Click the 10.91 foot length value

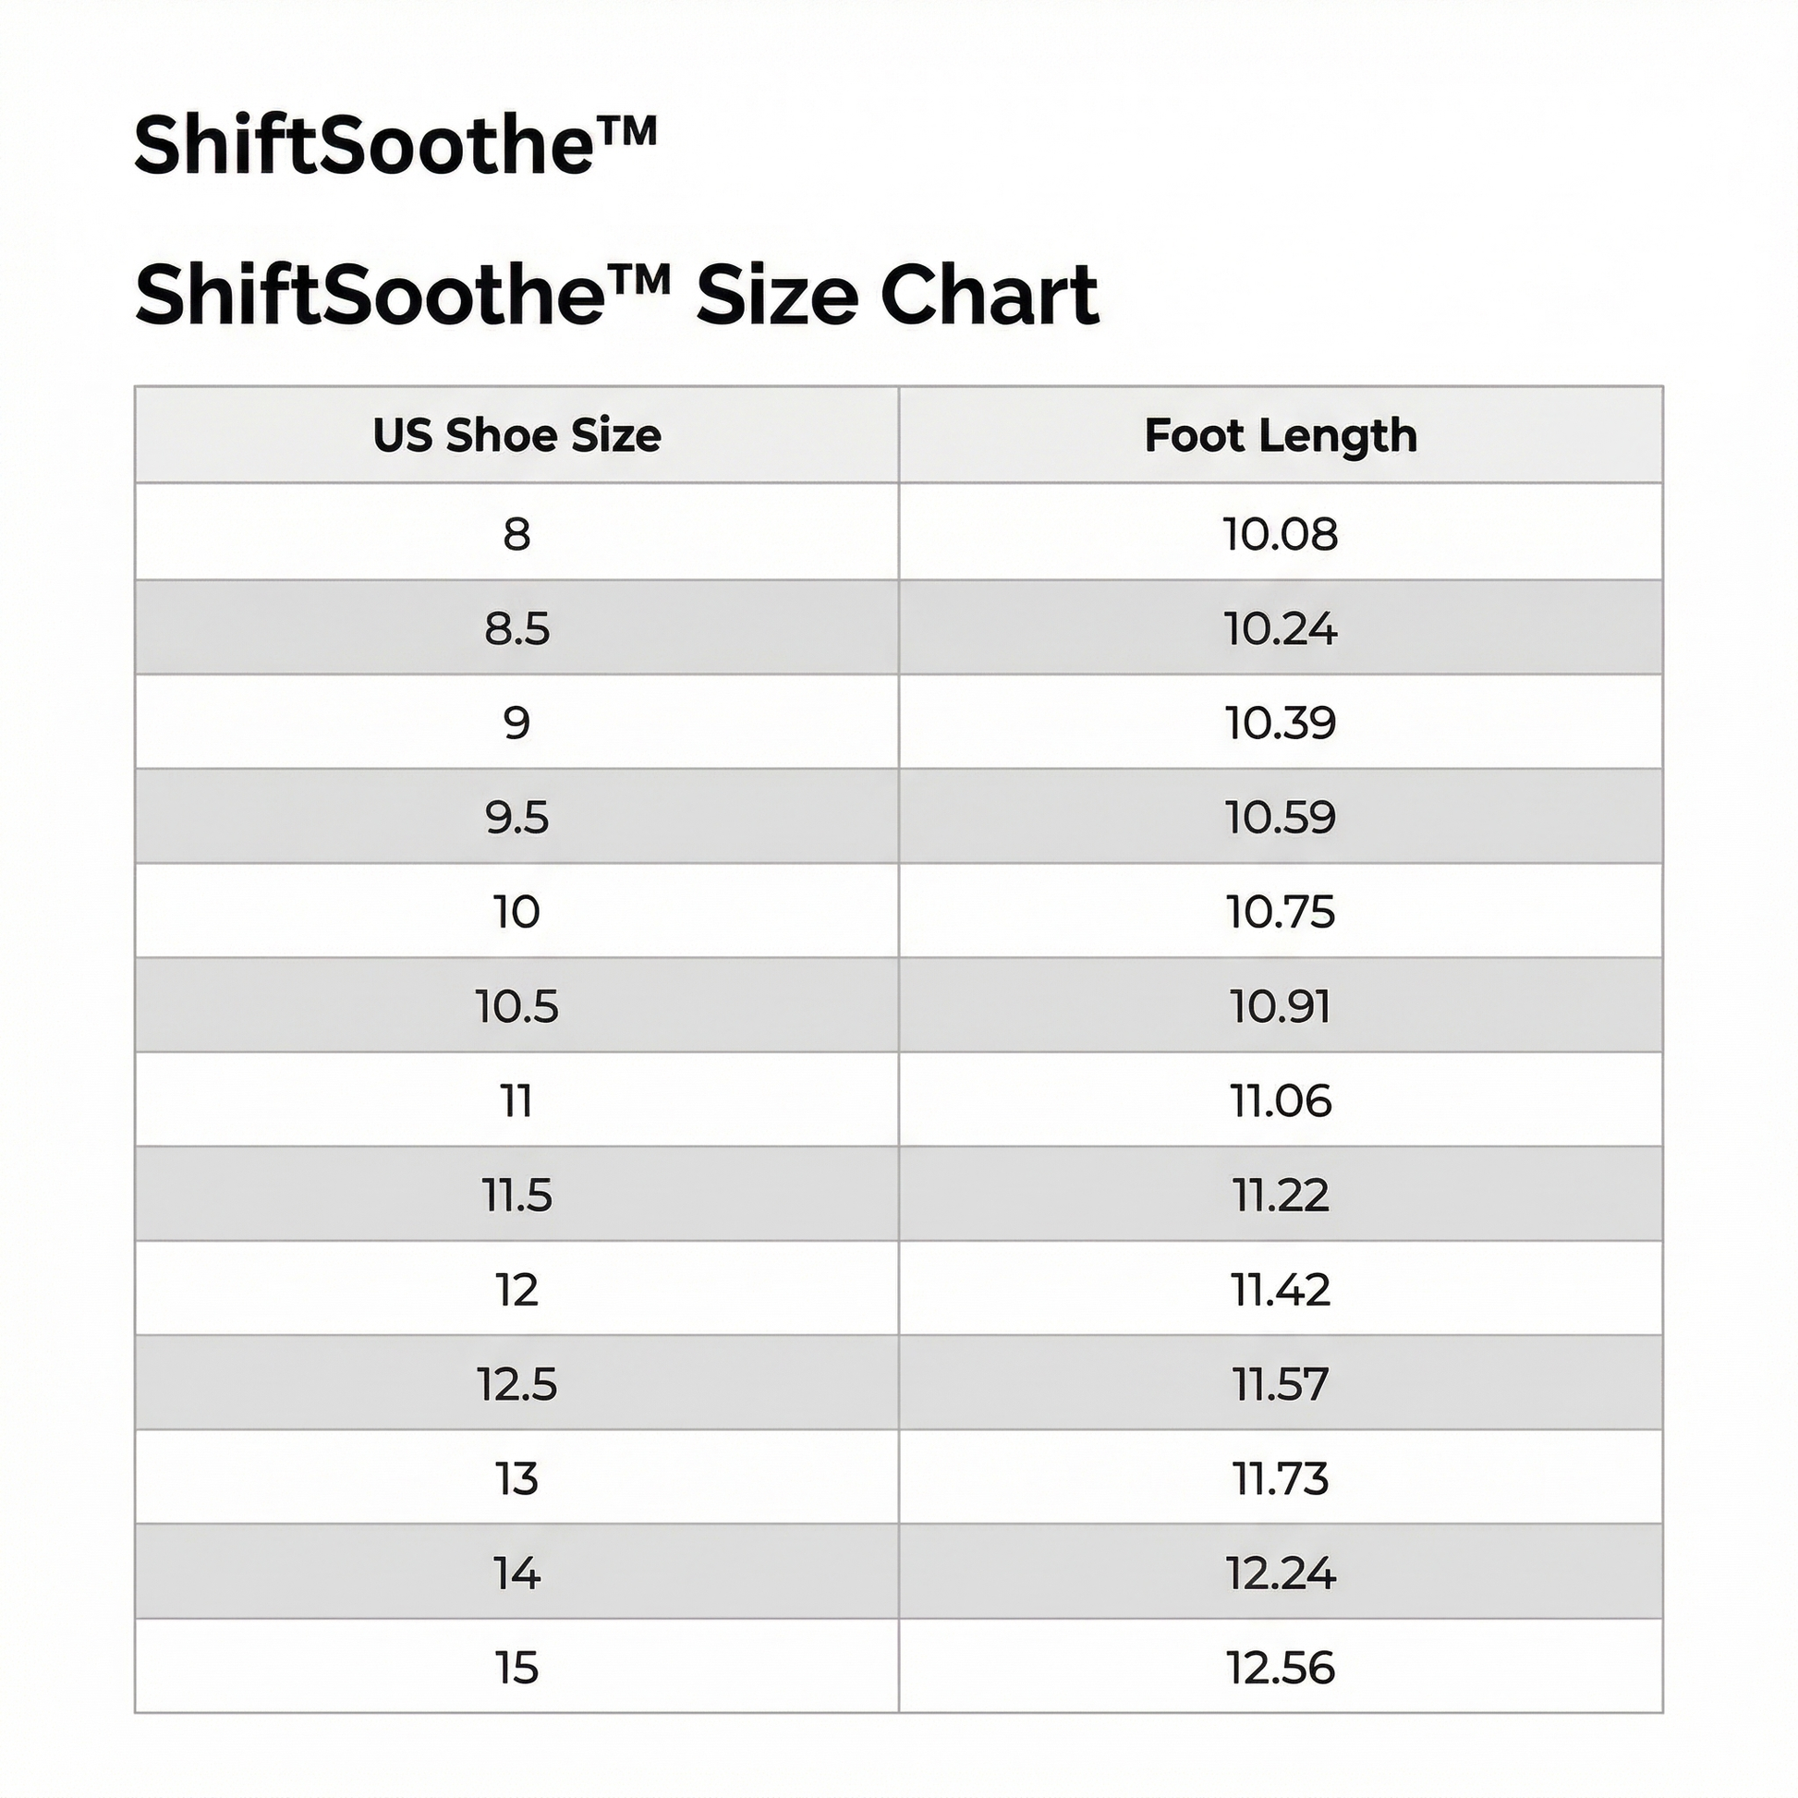click(1280, 1006)
